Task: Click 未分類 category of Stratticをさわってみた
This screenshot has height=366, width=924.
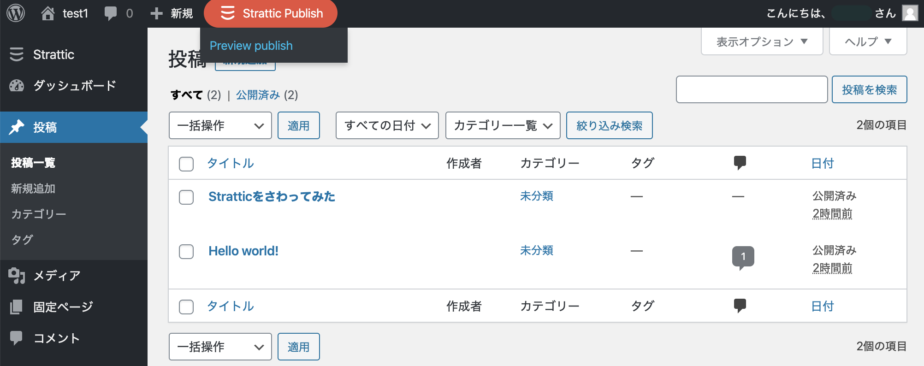Action: [537, 196]
